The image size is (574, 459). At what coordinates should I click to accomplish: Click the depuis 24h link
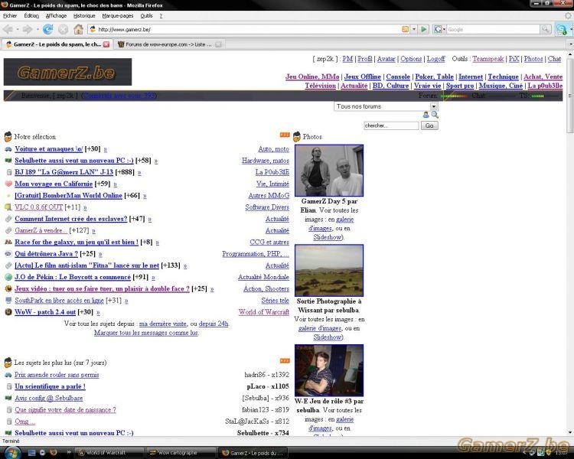pos(214,324)
